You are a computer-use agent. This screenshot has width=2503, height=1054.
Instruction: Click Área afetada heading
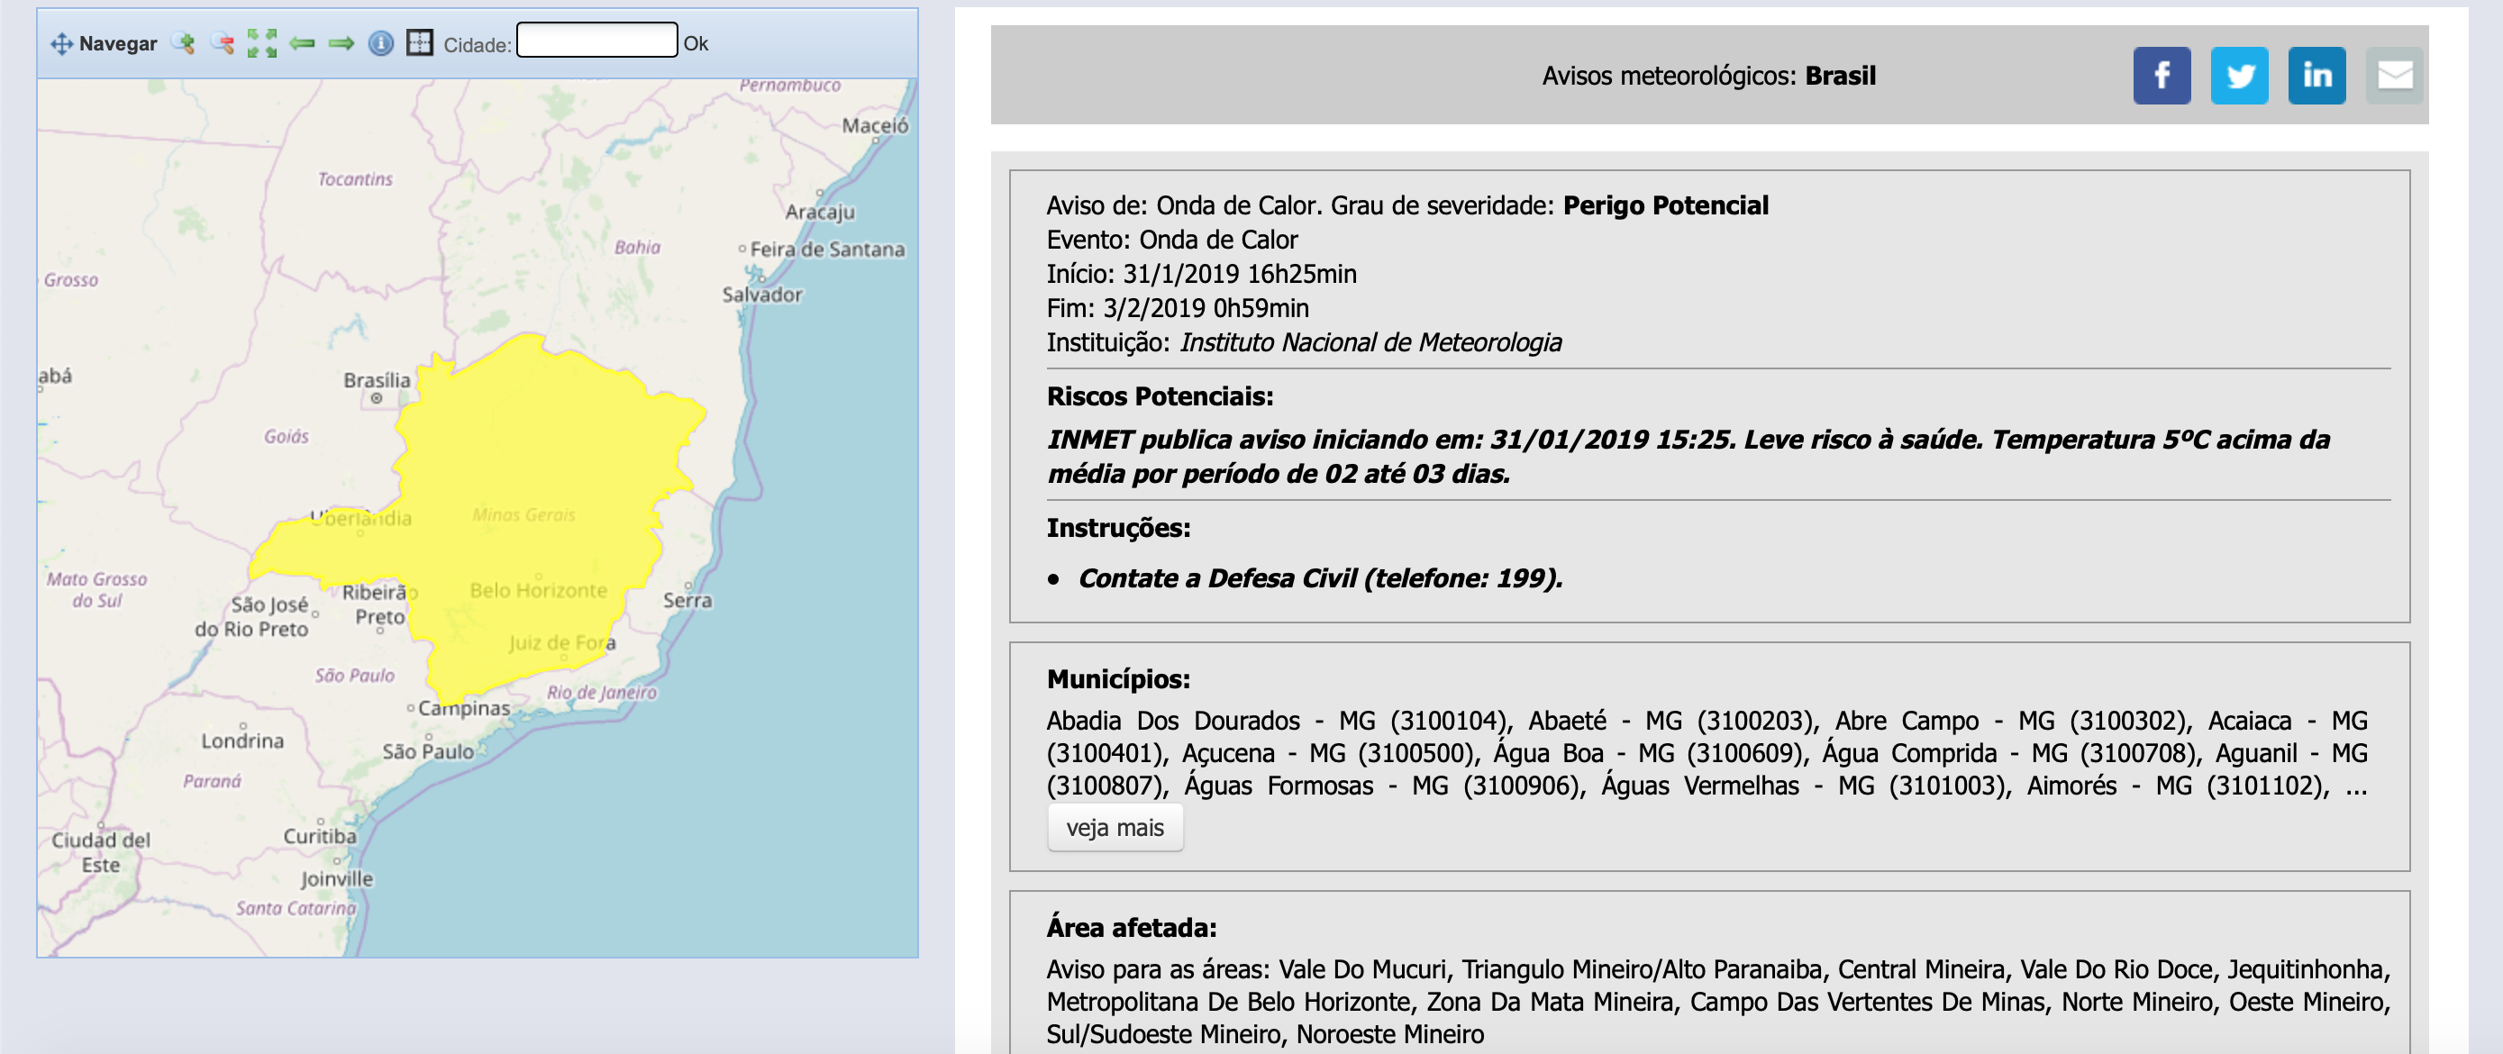(1131, 928)
